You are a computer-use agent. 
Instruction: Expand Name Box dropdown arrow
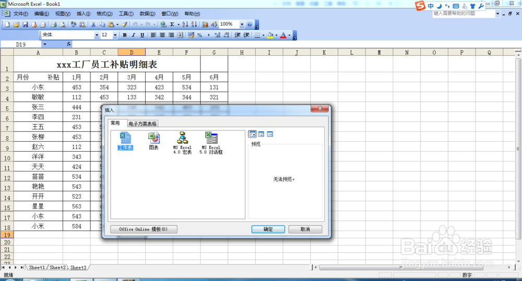44,44
